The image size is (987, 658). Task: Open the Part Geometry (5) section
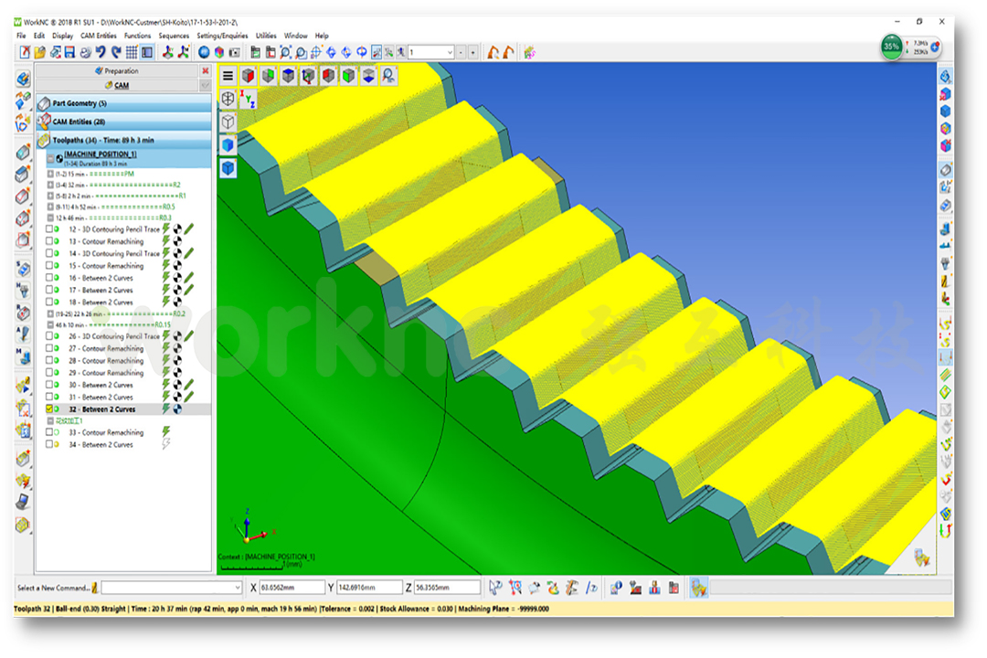click(123, 102)
